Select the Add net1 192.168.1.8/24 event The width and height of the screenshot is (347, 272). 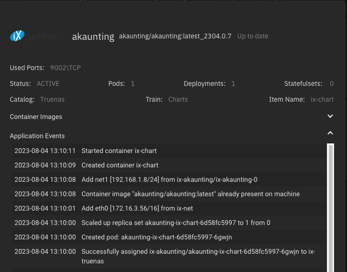point(169,180)
